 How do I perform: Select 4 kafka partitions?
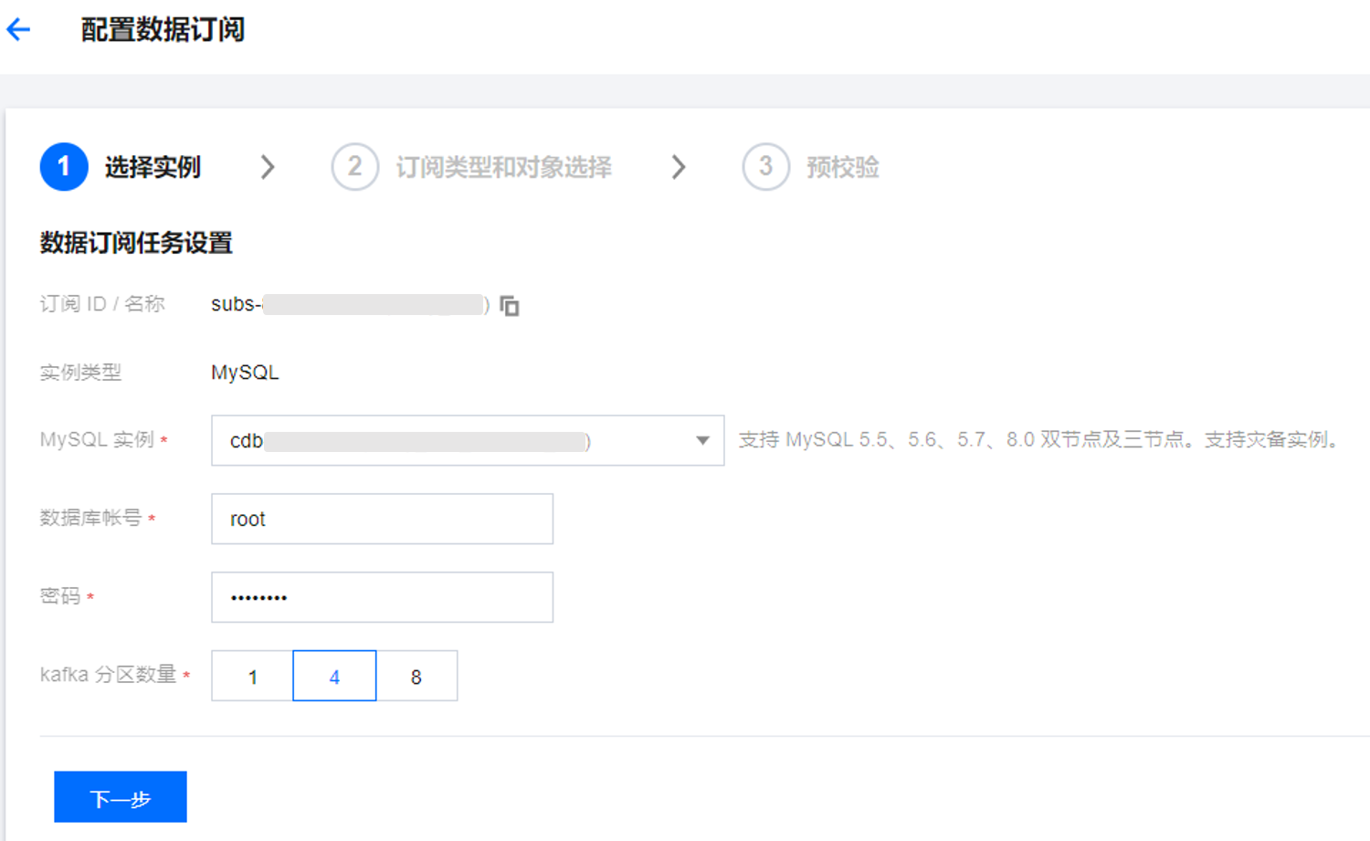334,677
